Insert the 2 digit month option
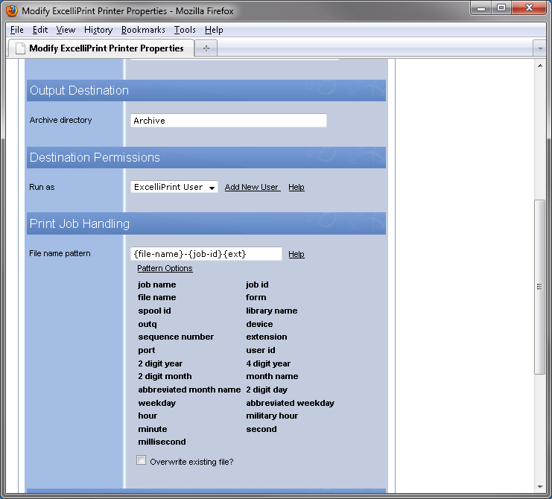Screen dimensions: 552x499 pyautogui.click(x=165, y=376)
